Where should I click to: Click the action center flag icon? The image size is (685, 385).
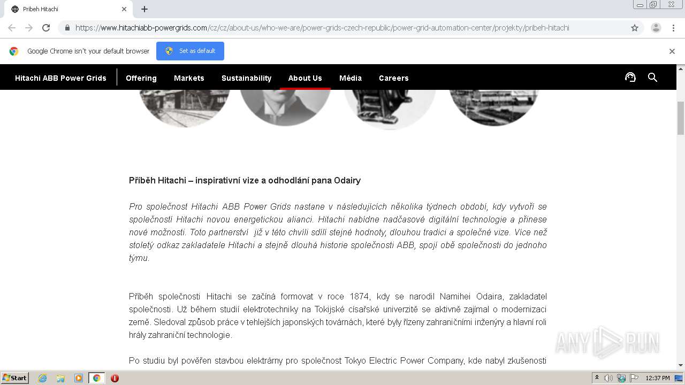coord(634,378)
